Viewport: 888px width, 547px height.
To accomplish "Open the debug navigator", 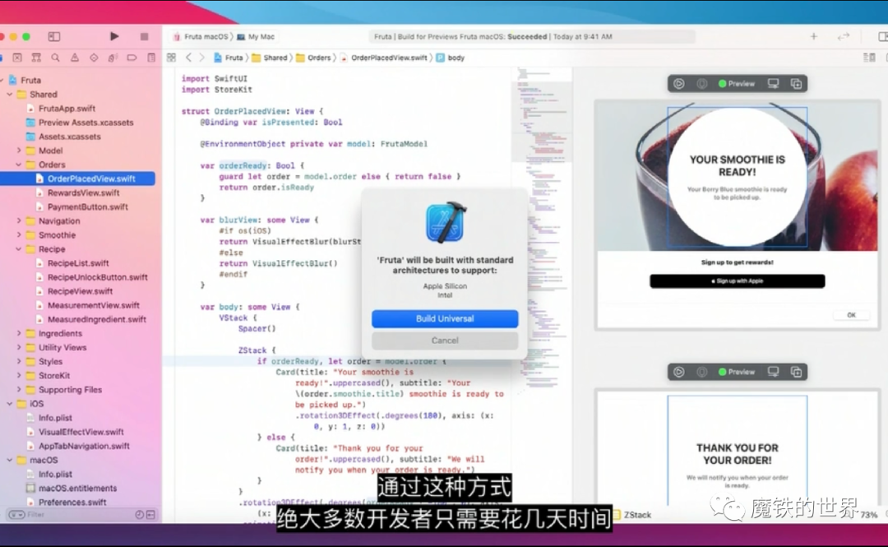I will (113, 58).
